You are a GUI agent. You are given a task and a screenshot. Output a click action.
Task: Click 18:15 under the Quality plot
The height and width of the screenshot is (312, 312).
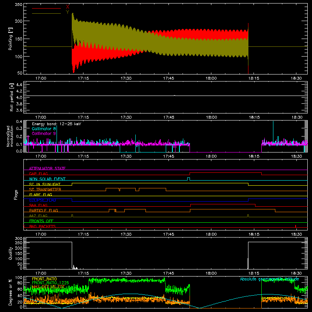(254, 273)
